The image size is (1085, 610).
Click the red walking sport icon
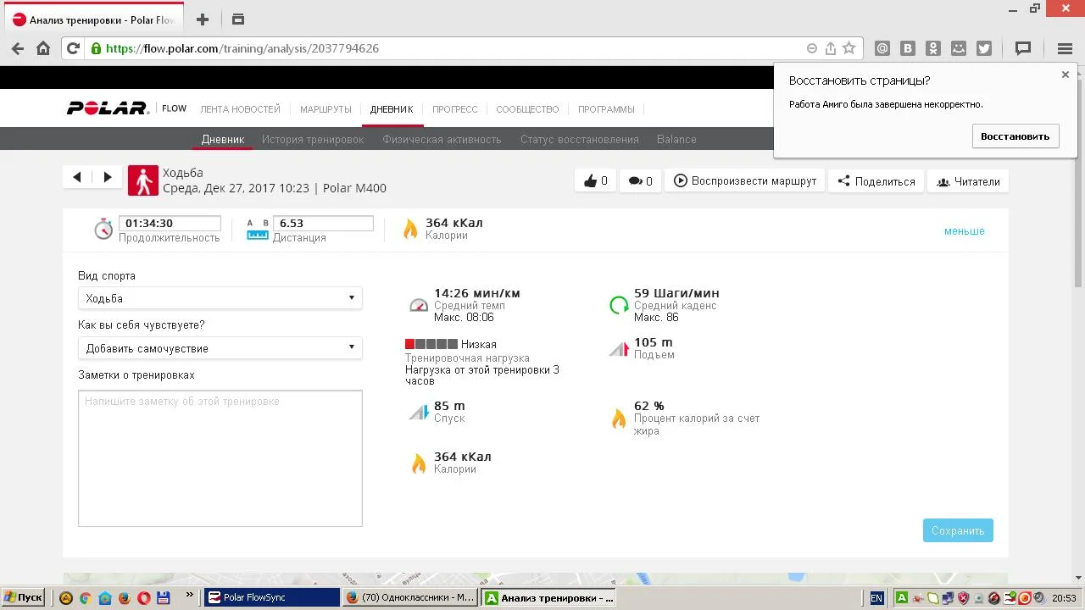143,180
